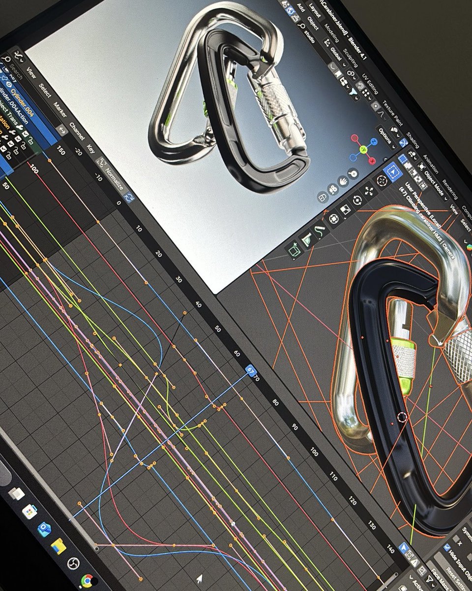Image resolution: width=472 pixels, height=591 pixels.
Task: Open the graph editor Key menu
Action: [90, 149]
